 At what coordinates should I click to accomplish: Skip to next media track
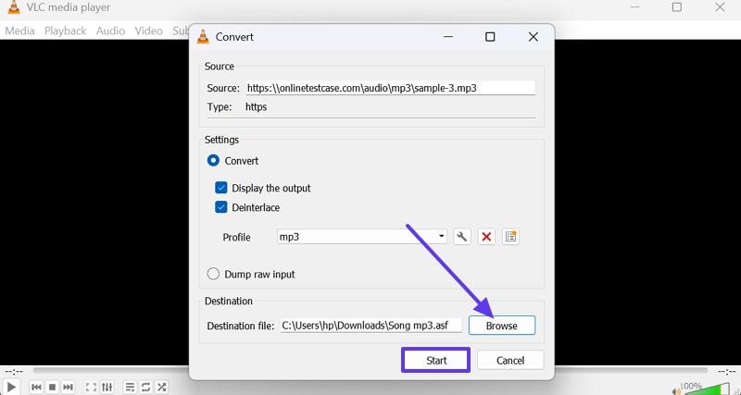[68, 387]
